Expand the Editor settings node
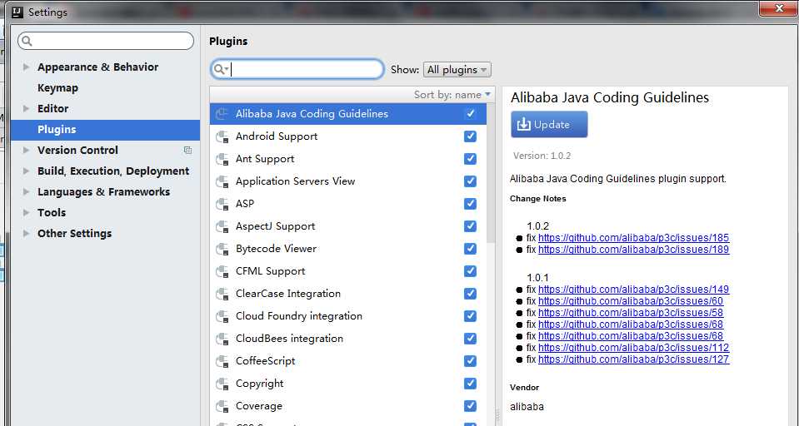 click(x=26, y=108)
